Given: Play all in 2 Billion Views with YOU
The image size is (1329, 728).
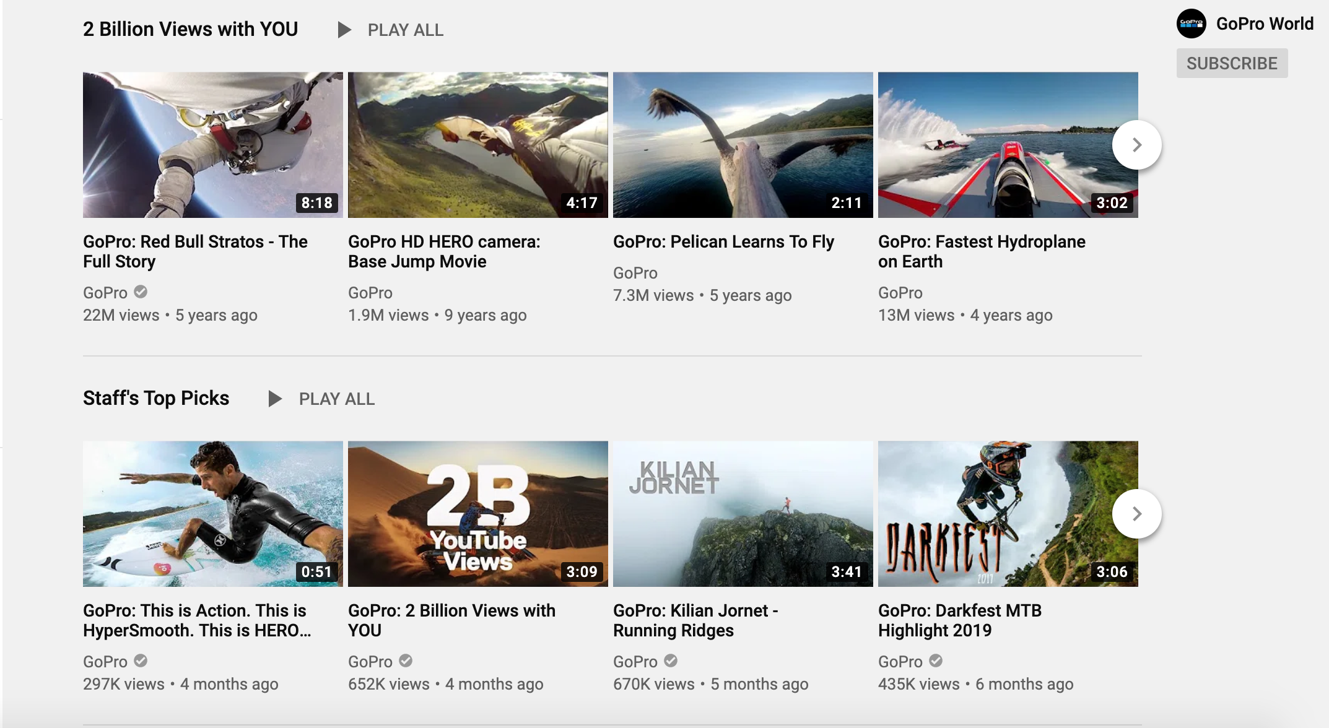Looking at the screenshot, I should tap(390, 30).
